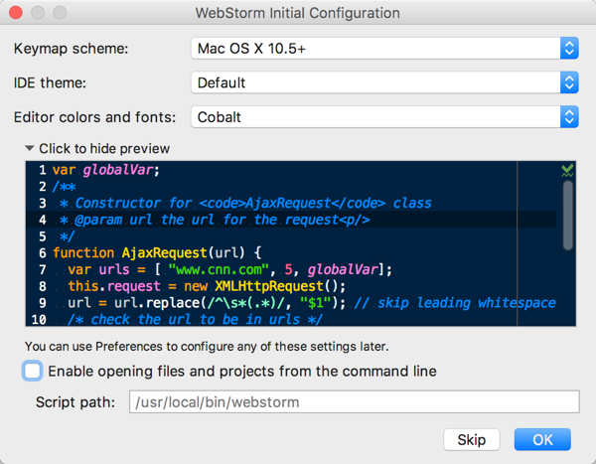Click the code preview vertical scrollbar
This screenshot has width=596, height=464.
[567, 214]
